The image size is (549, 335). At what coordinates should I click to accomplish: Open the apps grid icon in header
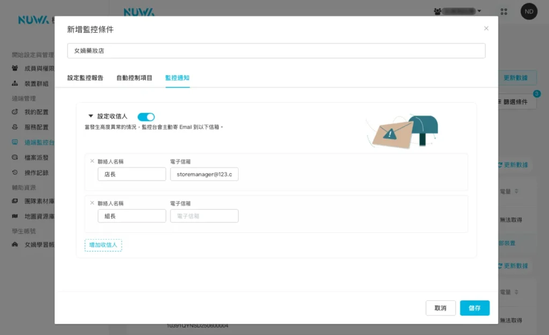503,11
